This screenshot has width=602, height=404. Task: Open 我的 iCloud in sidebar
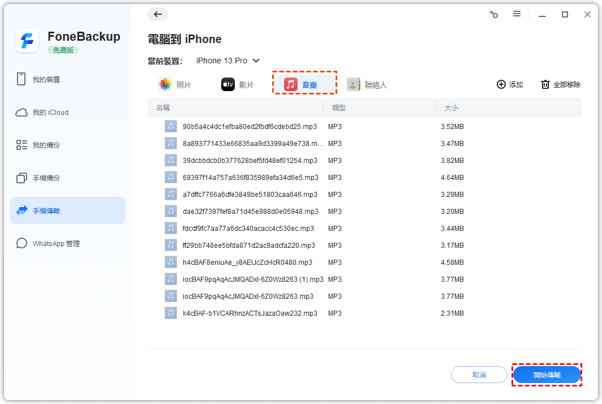tap(68, 112)
